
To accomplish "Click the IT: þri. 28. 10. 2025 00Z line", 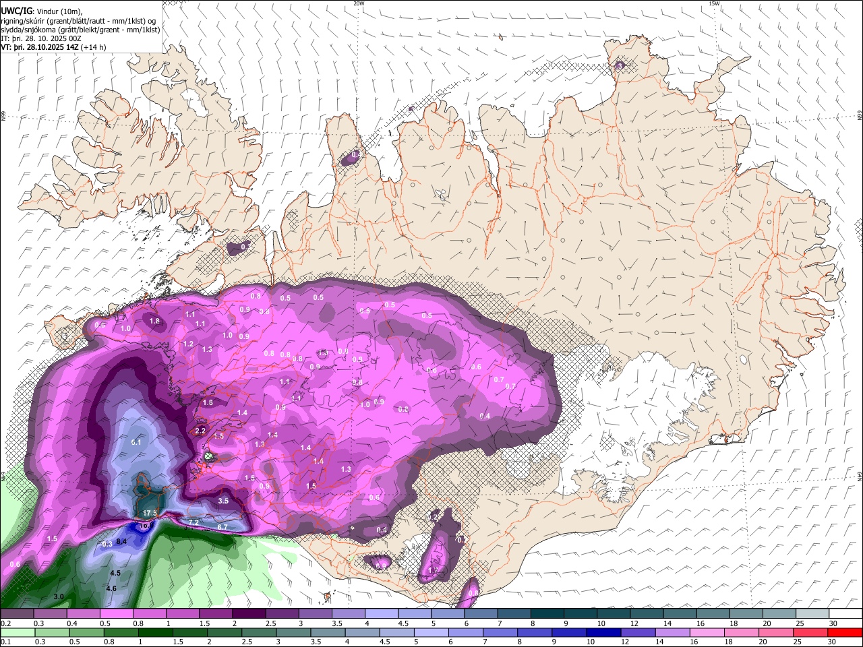I will (x=40, y=38).
